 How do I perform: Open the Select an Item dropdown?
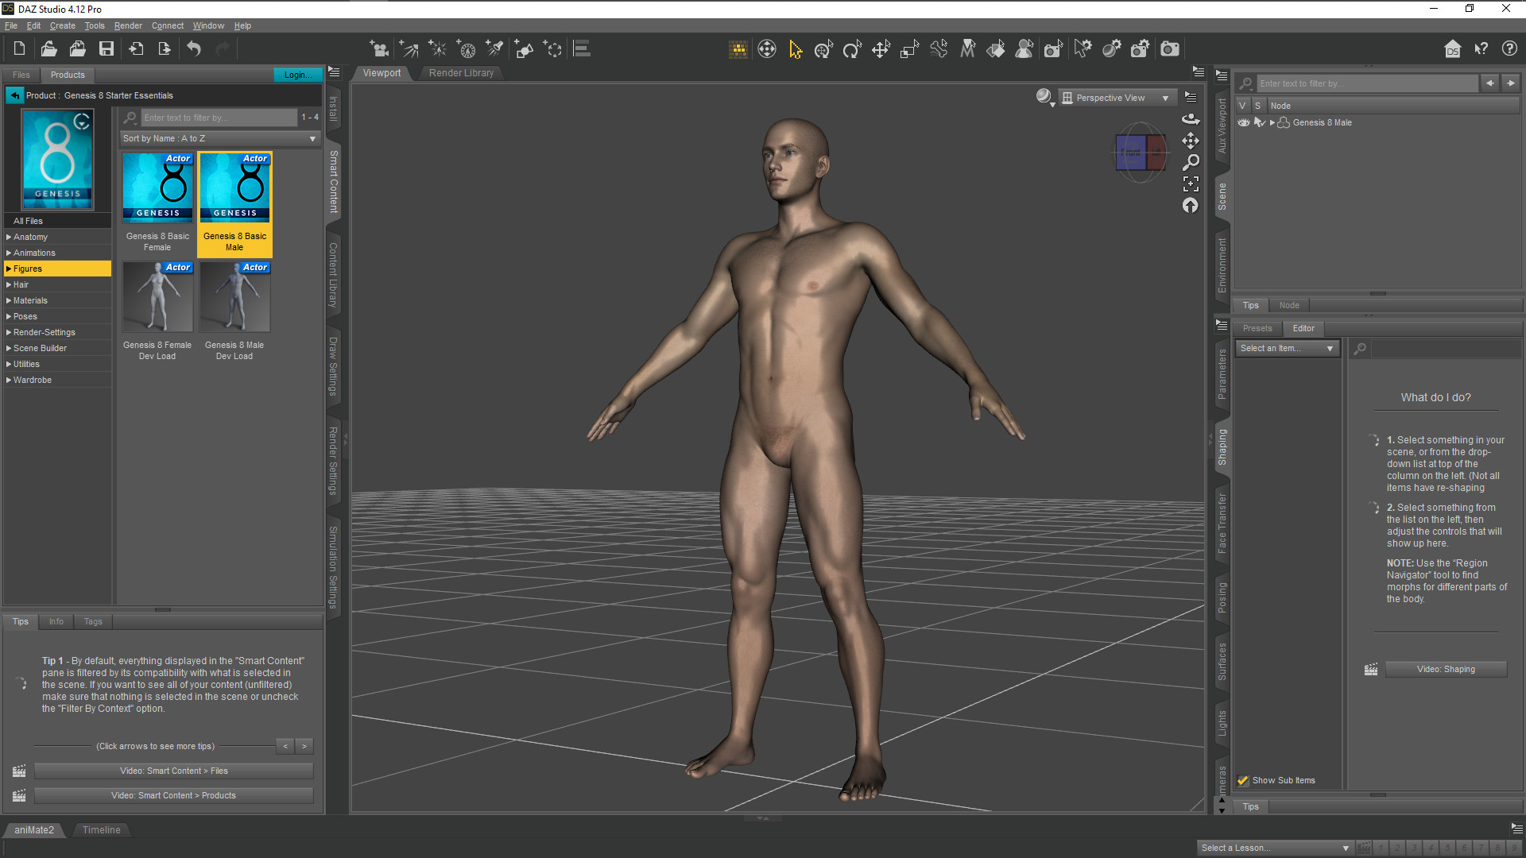1287,348
